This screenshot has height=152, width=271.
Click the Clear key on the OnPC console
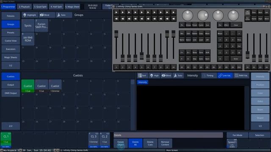[x=236, y=25]
